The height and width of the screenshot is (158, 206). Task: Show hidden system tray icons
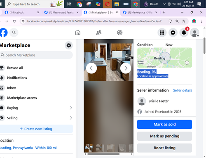click(164, 4)
